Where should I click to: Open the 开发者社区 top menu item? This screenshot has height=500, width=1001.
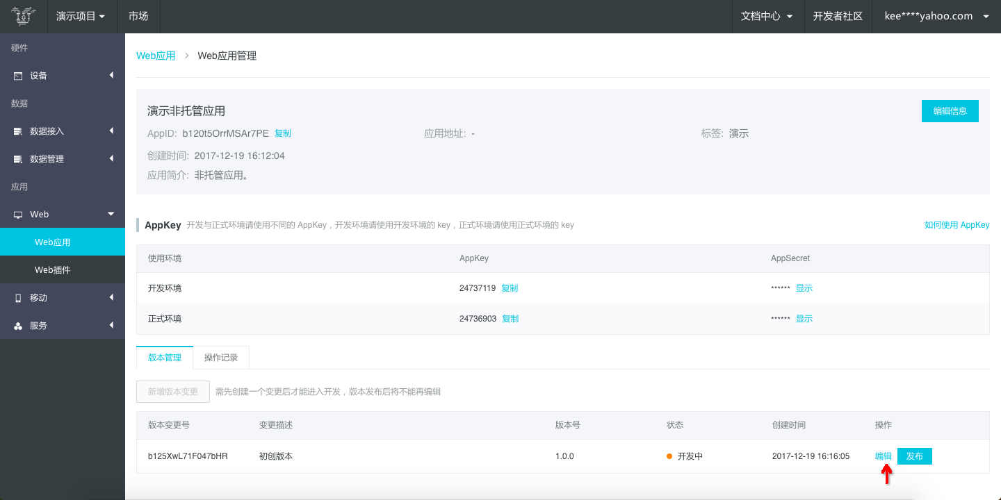click(x=838, y=16)
